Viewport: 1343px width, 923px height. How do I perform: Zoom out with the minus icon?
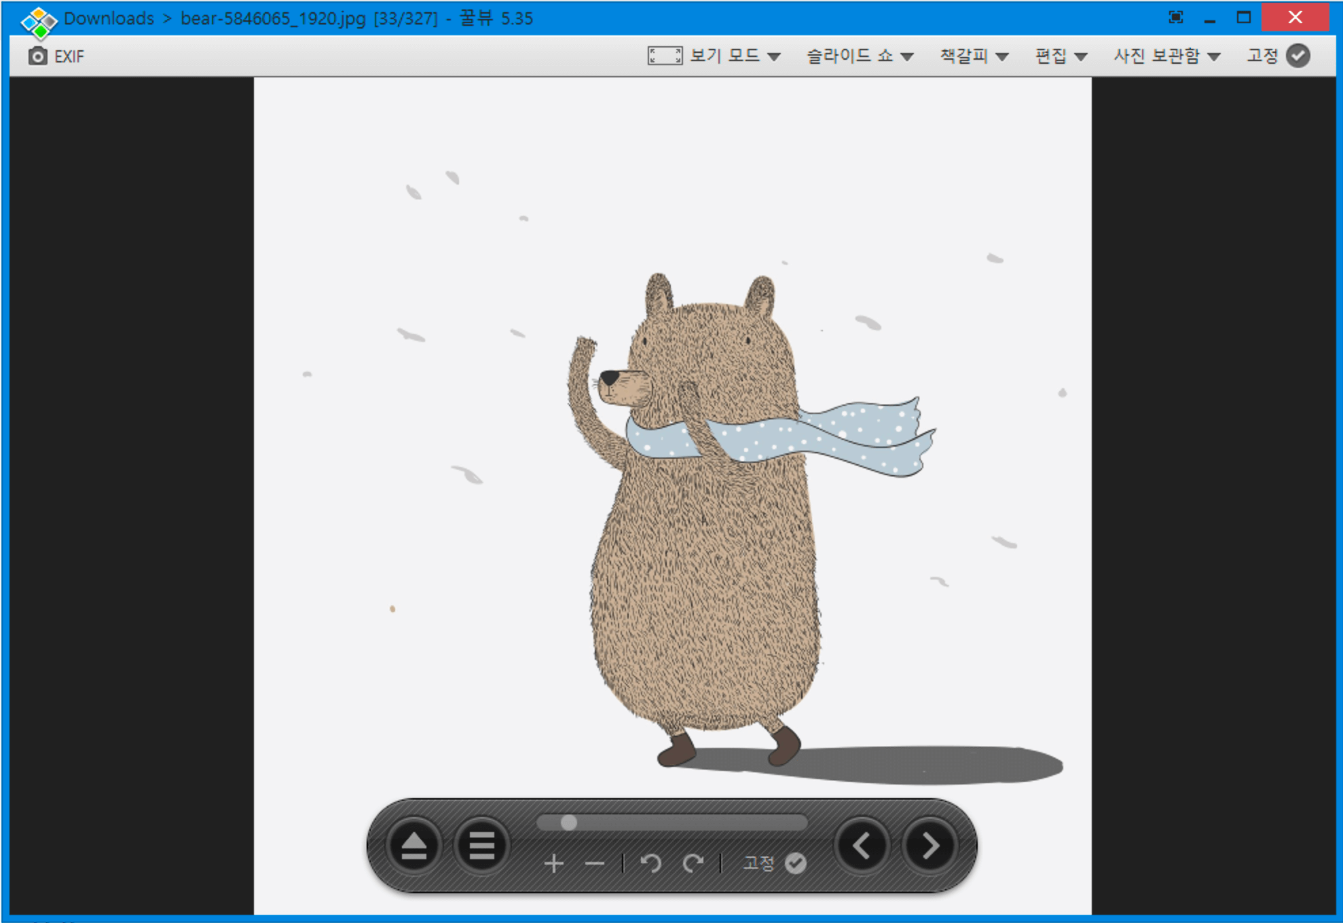point(594,863)
